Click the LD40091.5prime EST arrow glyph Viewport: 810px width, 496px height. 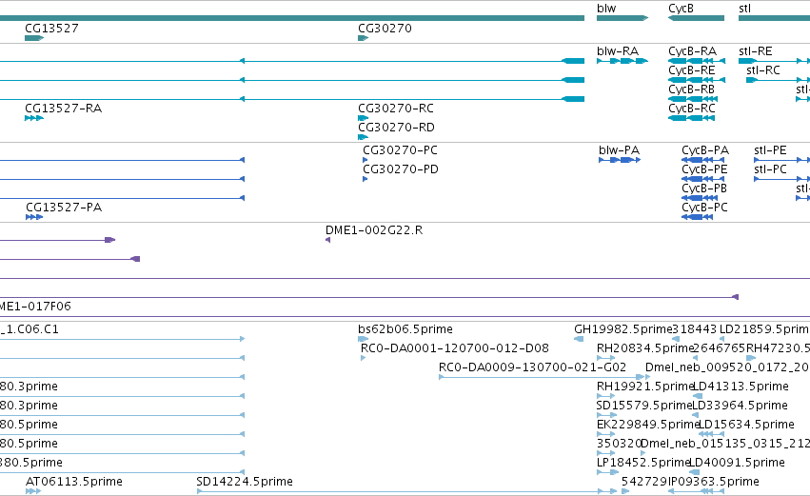694,472
